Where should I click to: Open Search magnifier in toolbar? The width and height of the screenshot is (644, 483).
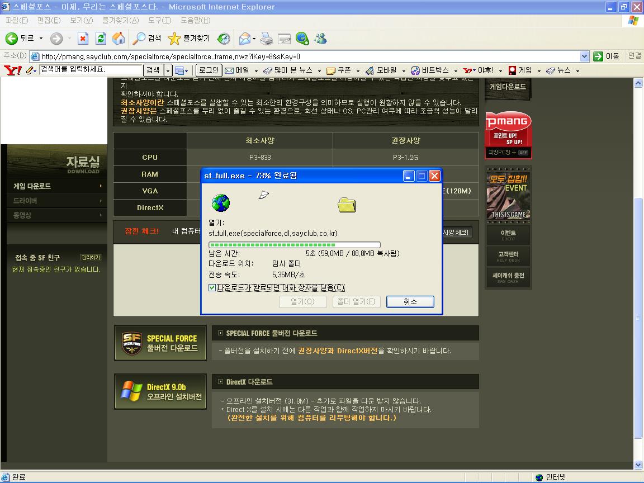(x=147, y=39)
